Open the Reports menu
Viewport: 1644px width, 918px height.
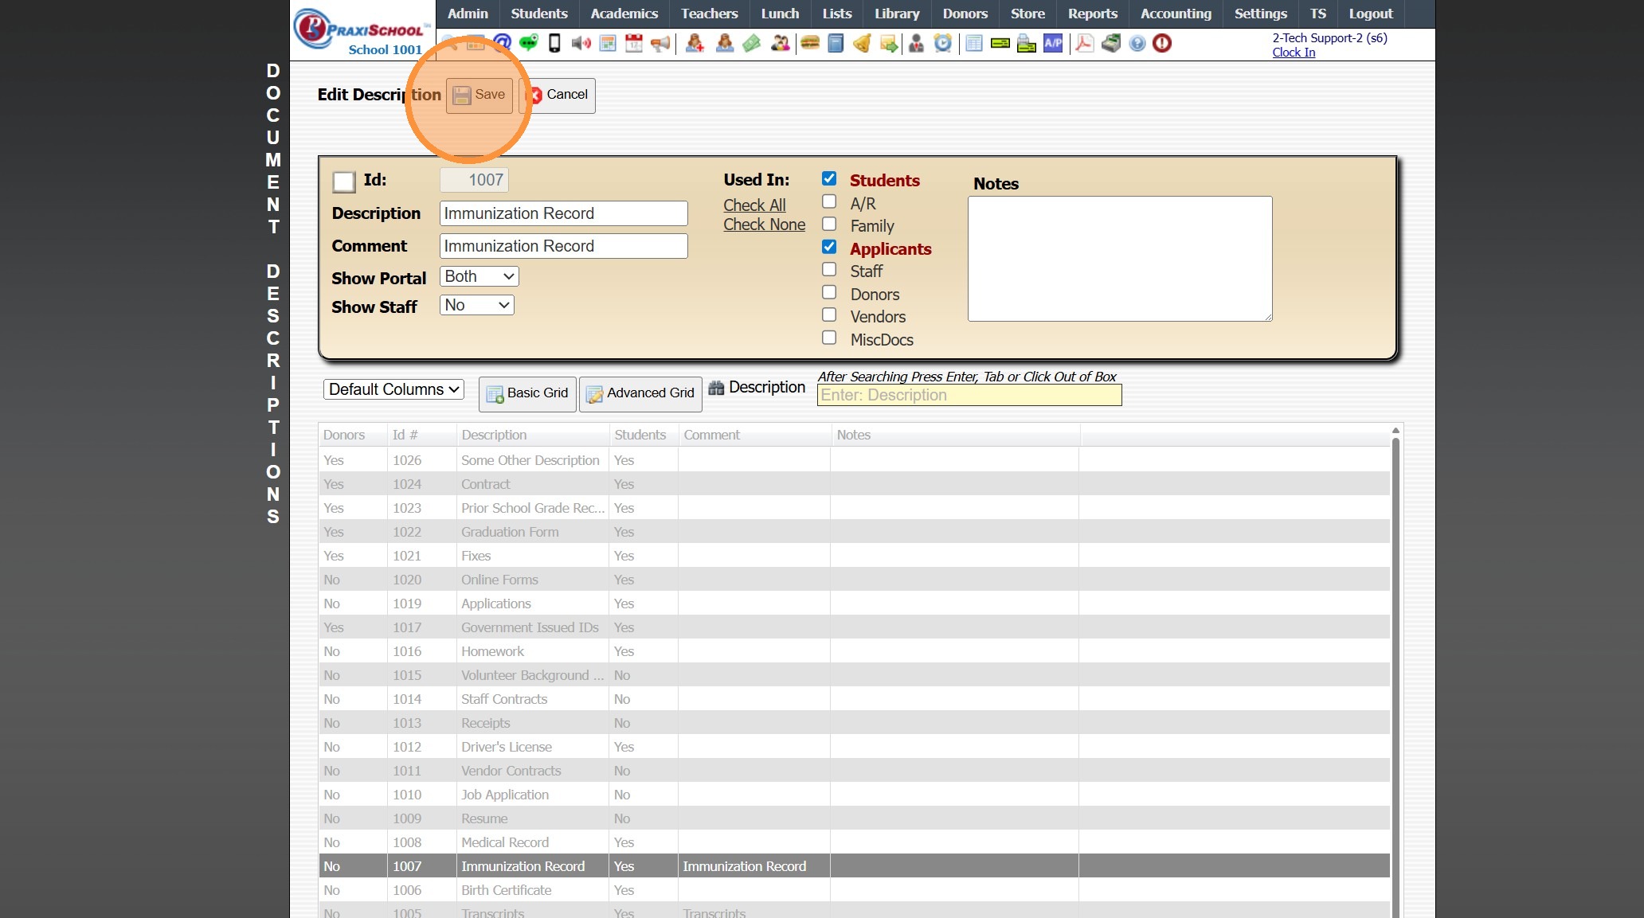pyautogui.click(x=1092, y=14)
